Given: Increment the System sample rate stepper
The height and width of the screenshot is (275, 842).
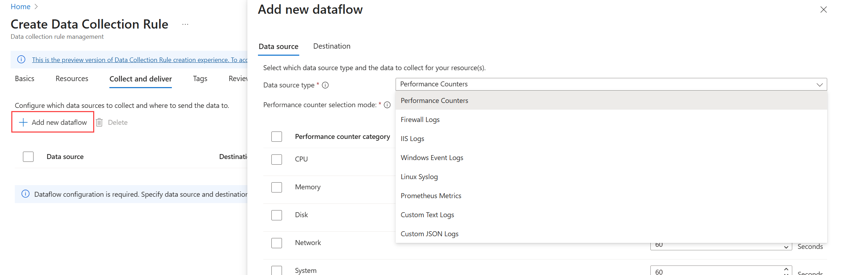Looking at the screenshot, I should click(x=786, y=269).
